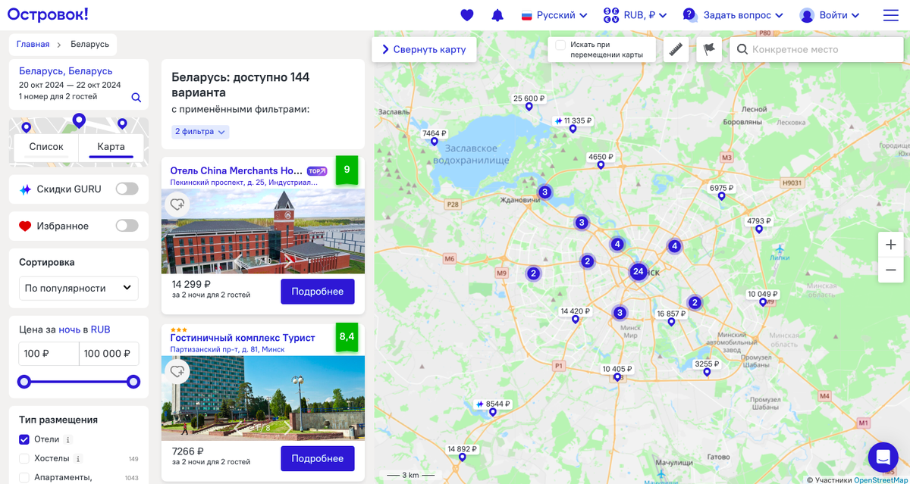The width and height of the screenshot is (910, 484).
Task: Select the ruler measure tool on map
Action: (676, 49)
